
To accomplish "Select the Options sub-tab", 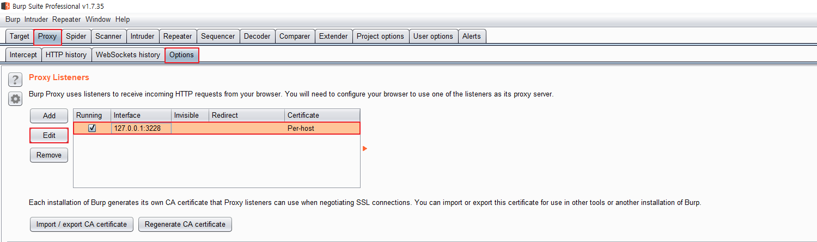I will point(182,55).
